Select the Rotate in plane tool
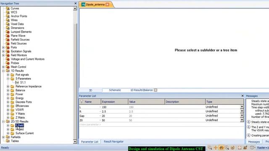Viewport: 269px width, 151px height. pyautogui.click(x=232, y=148)
